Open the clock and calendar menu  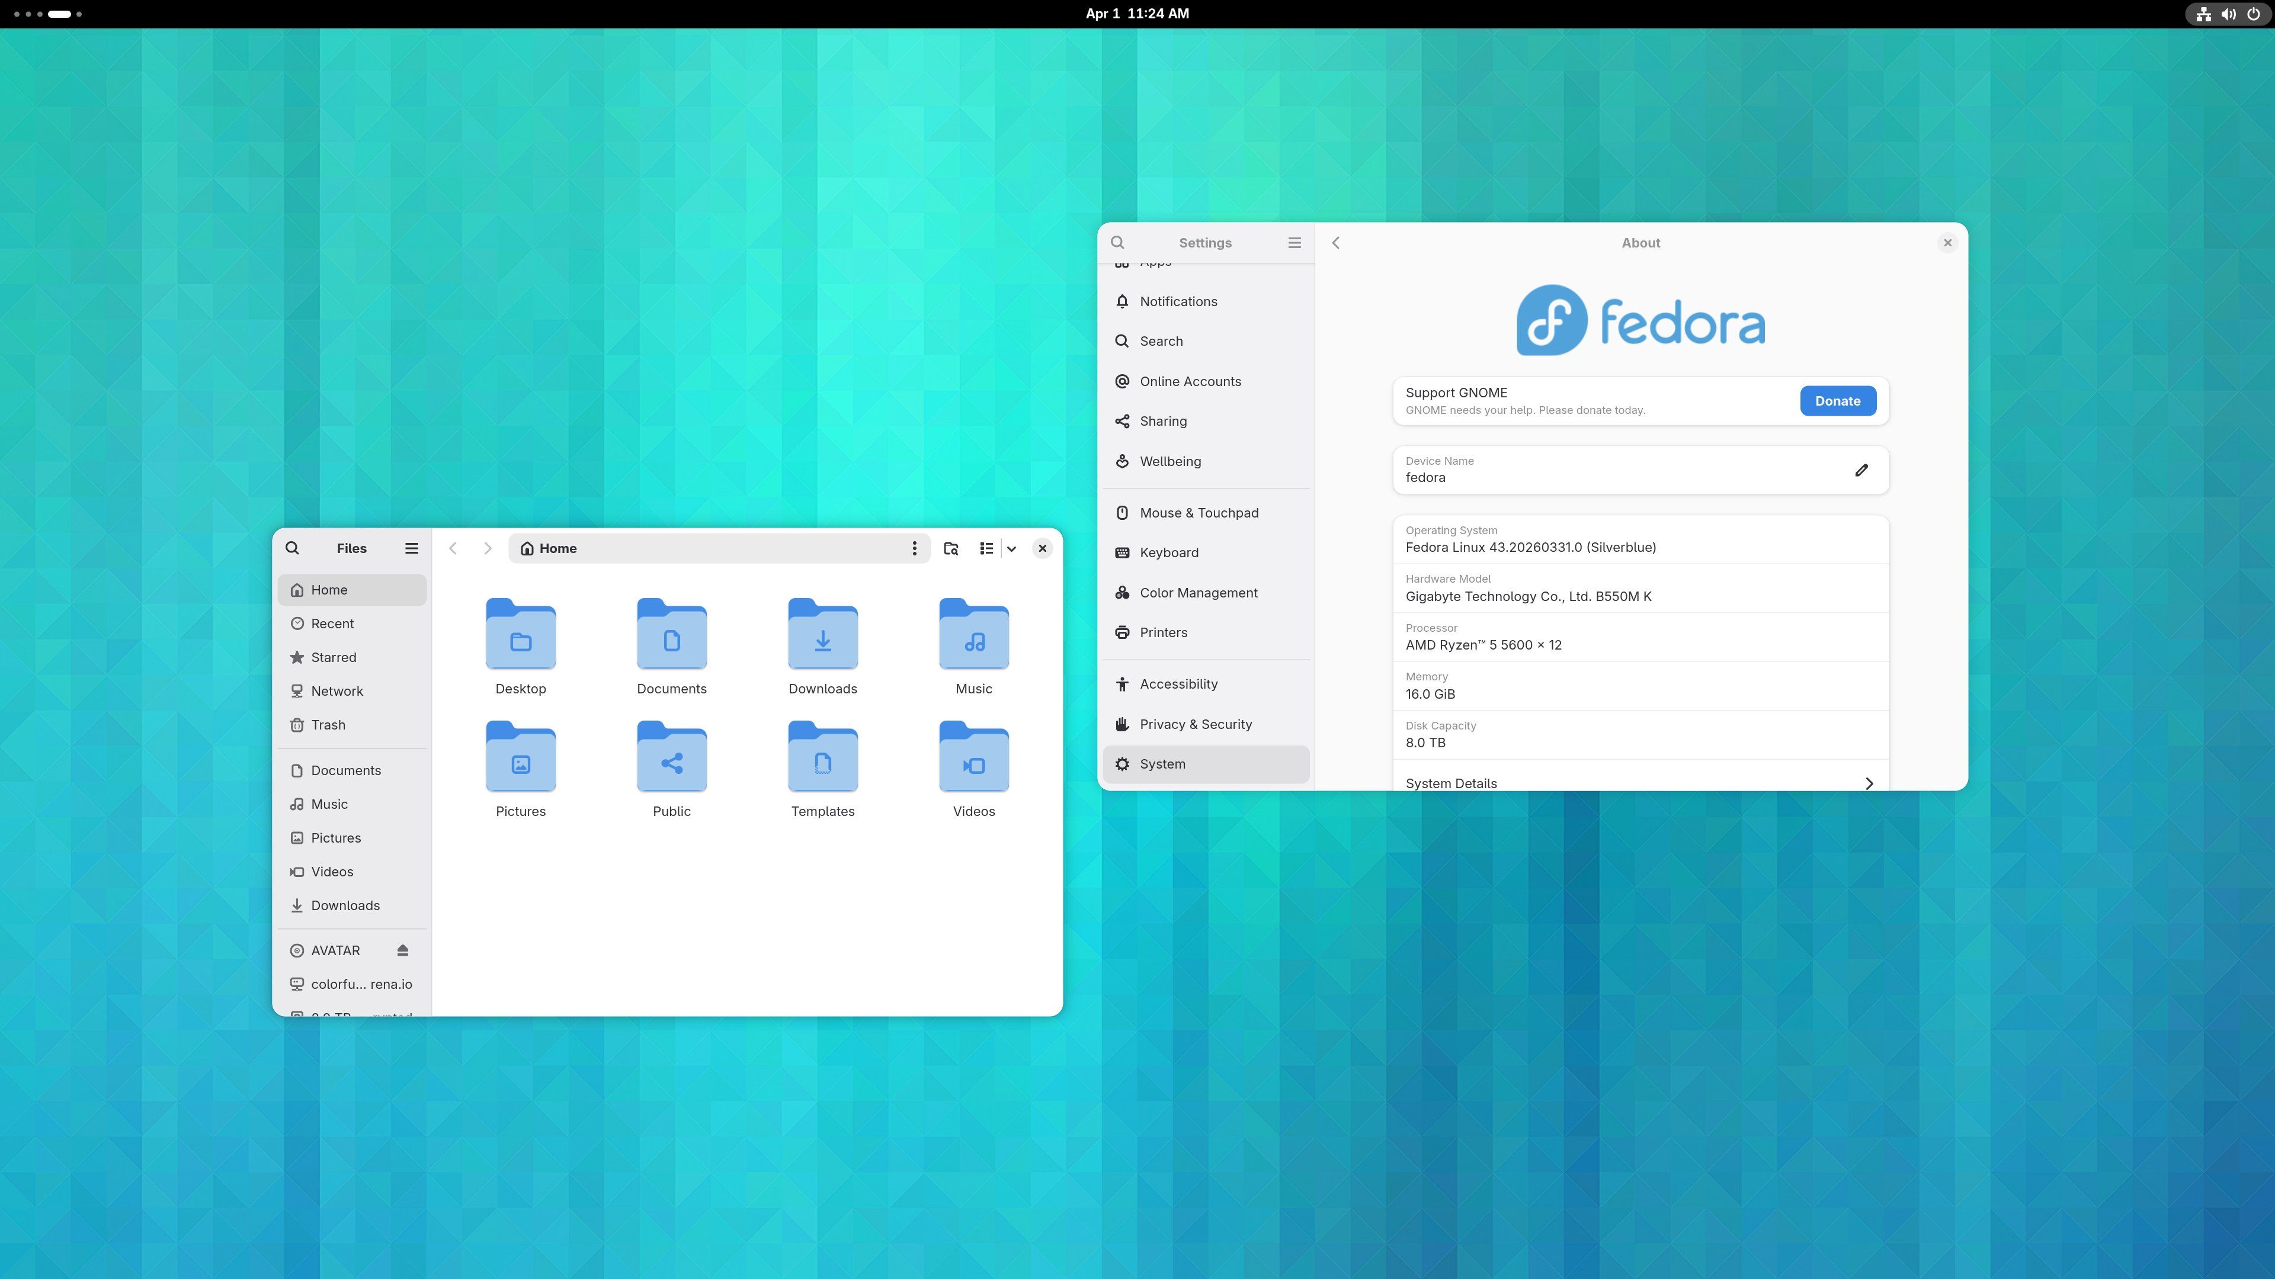tap(1137, 13)
